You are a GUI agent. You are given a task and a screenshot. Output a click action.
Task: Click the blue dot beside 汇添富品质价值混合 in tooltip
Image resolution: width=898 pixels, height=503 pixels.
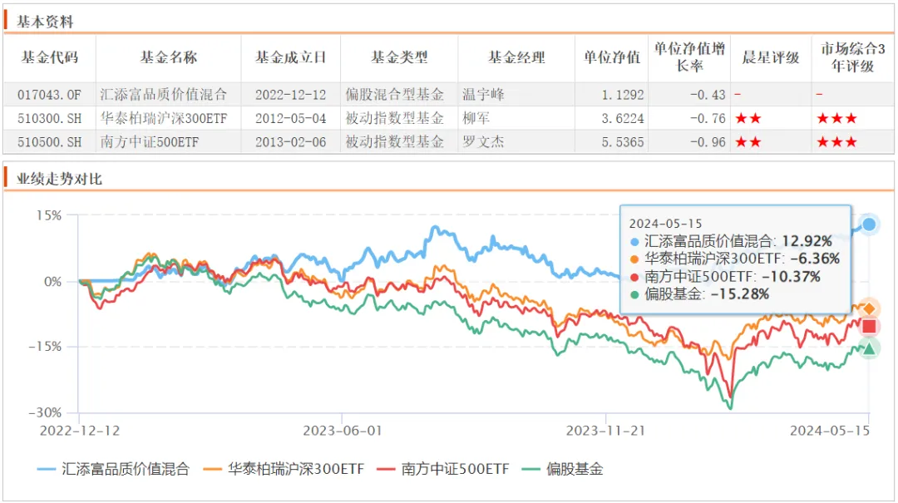tap(635, 240)
